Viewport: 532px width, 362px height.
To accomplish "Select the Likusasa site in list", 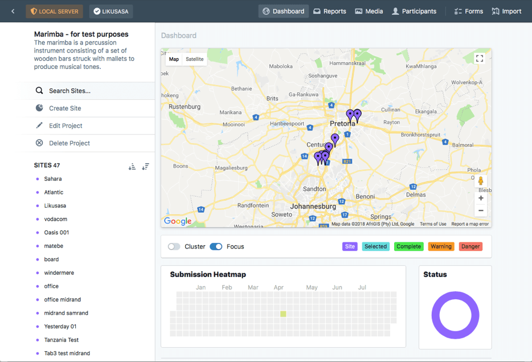I will pos(55,206).
